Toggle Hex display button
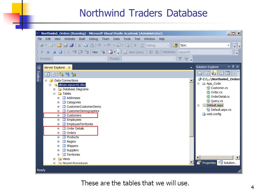 (95, 52)
